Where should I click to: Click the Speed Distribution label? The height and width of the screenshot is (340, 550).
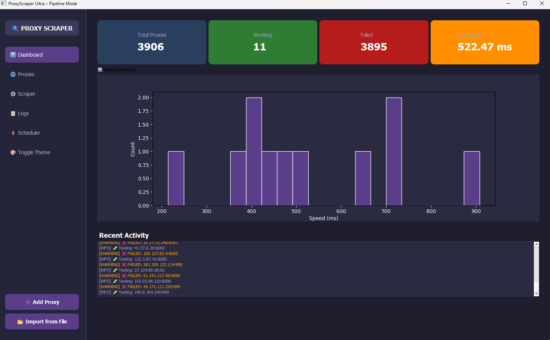pos(119,70)
